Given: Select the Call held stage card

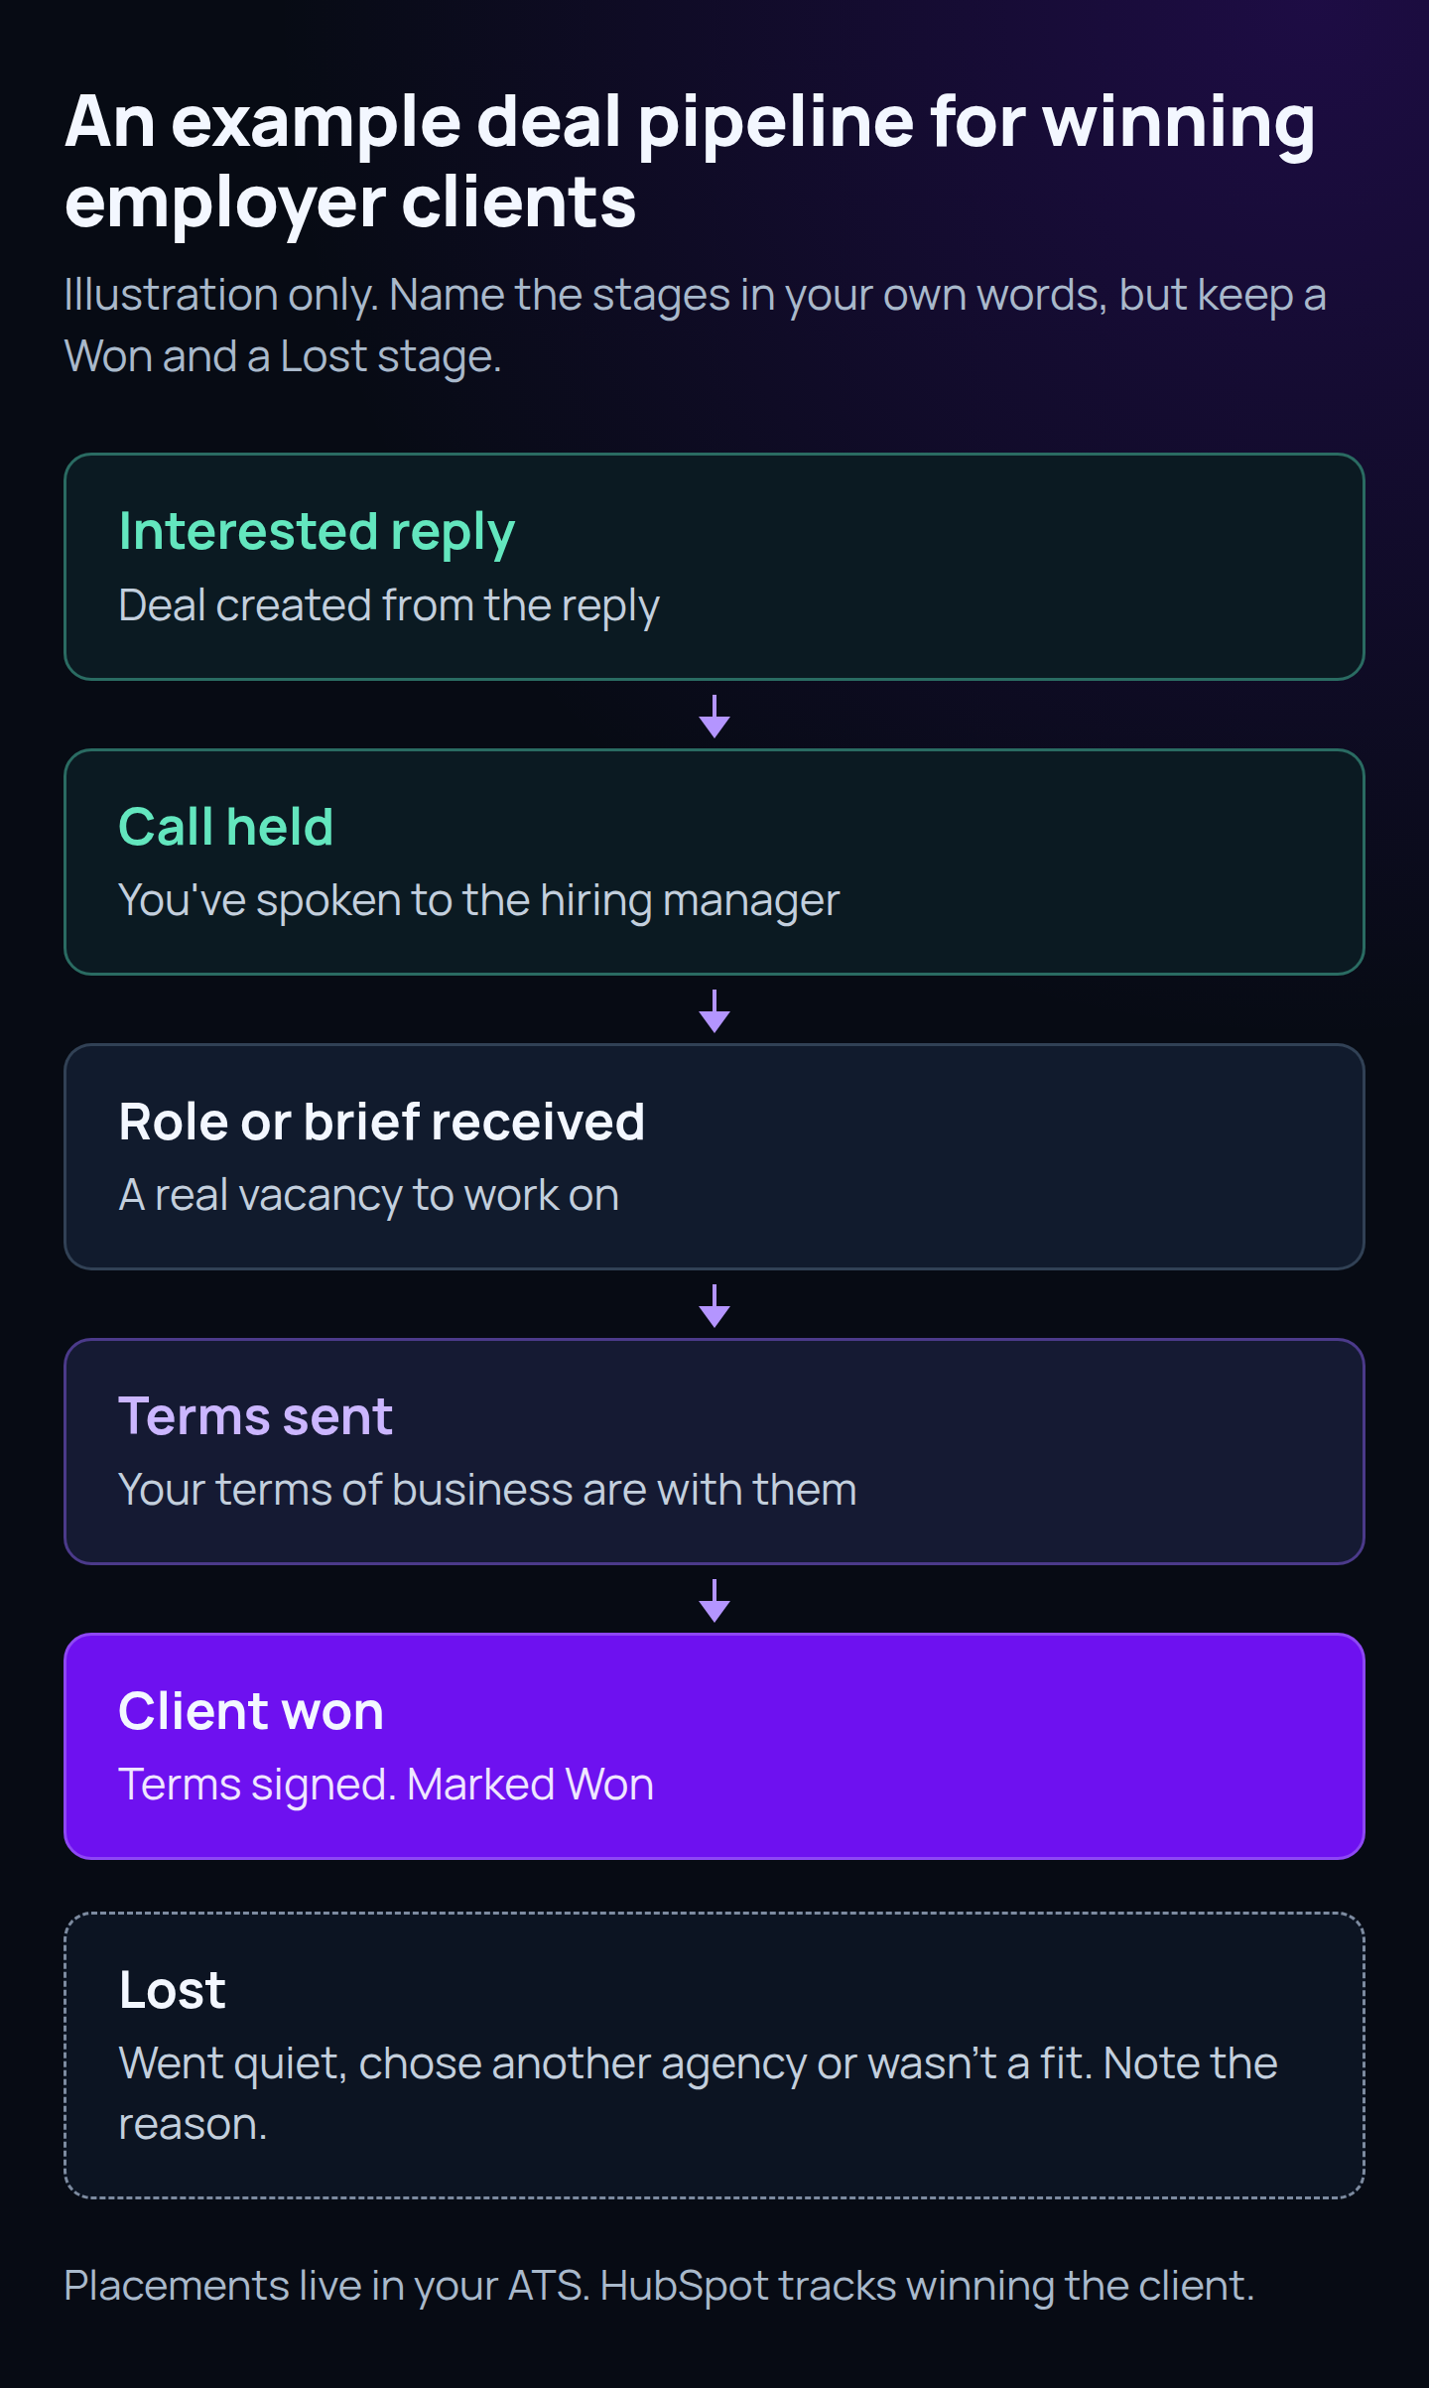Looking at the screenshot, I should click(714, 862).
